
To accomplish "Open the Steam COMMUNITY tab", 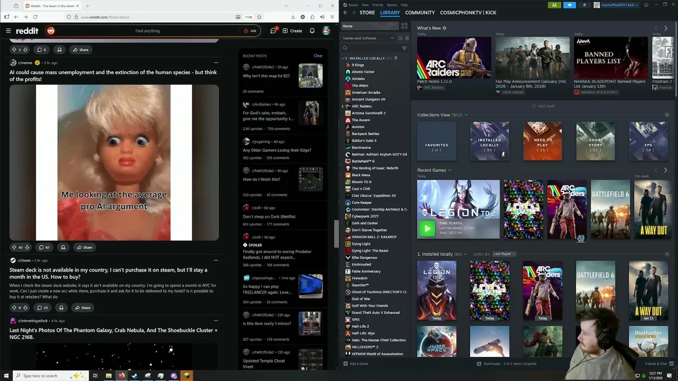I will 420,13.
